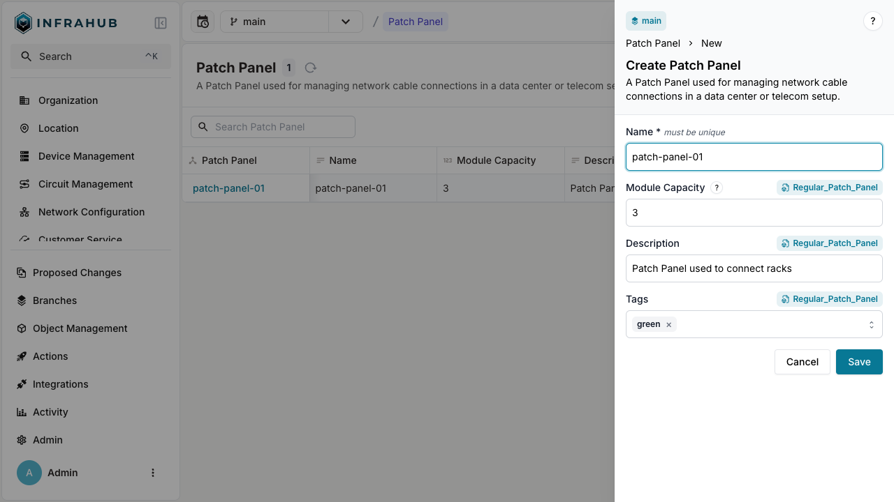Collapse the sidebar with the panel icon
This screenshot has width=894, height=502.
(x=161, y=23)
